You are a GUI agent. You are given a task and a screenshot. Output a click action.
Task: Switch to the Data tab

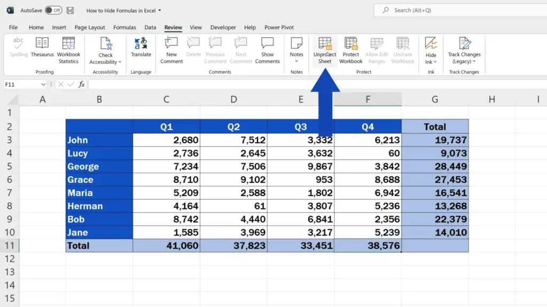click(150, 27)
